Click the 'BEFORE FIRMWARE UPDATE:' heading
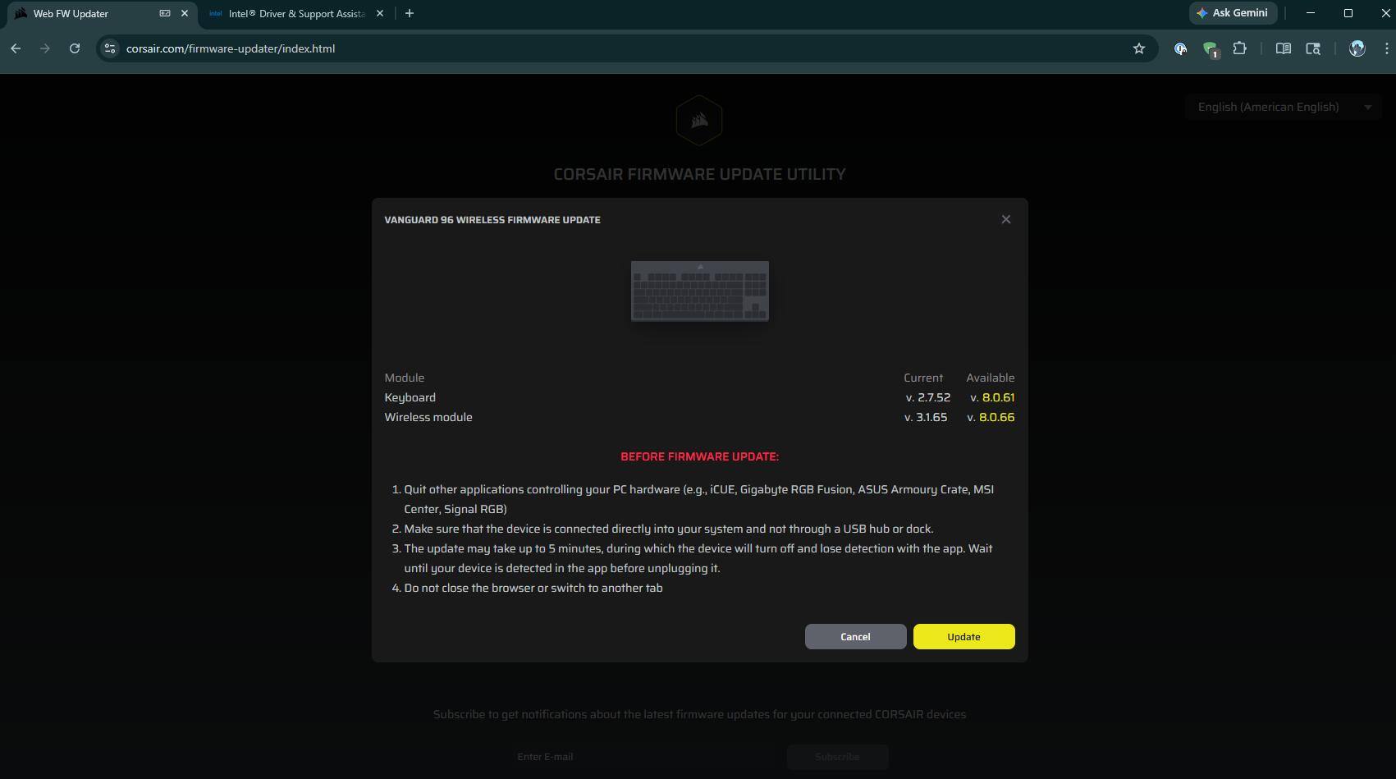This screenshot has width=1396, height=779. coord(699,456)
